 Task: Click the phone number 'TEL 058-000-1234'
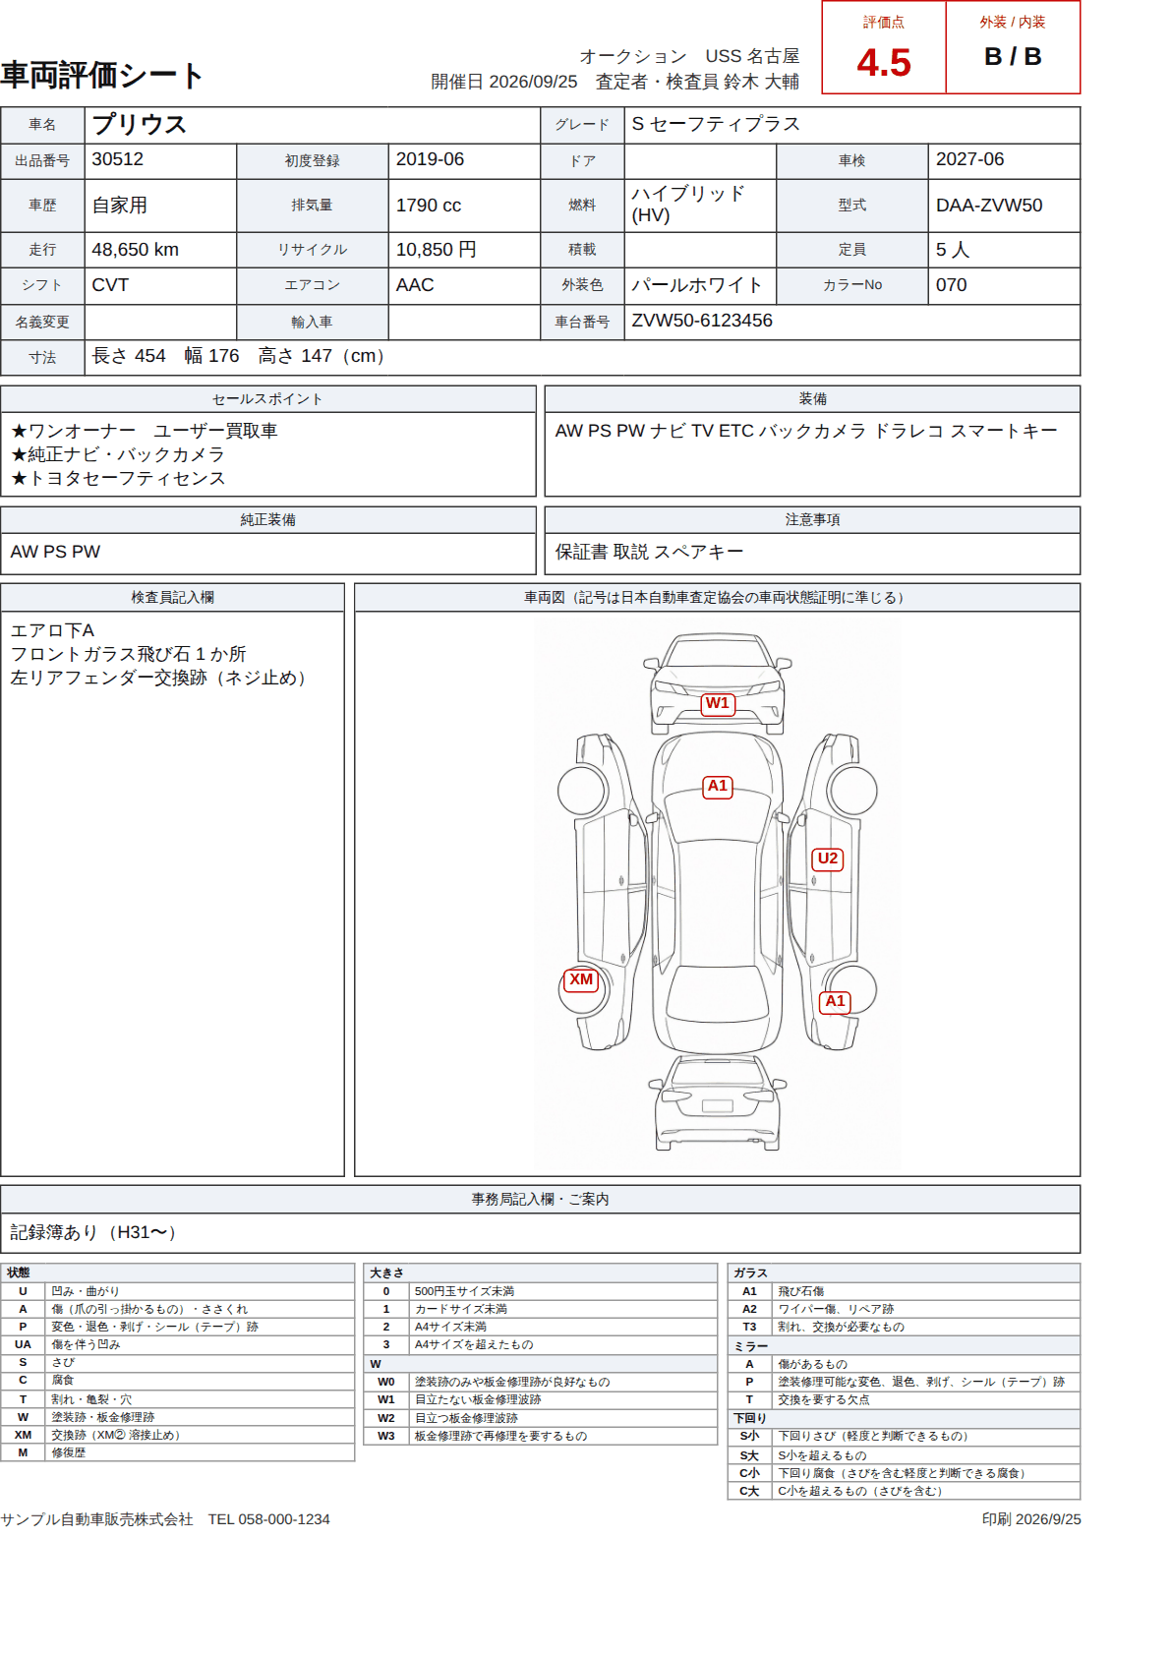coord(268,1519)
